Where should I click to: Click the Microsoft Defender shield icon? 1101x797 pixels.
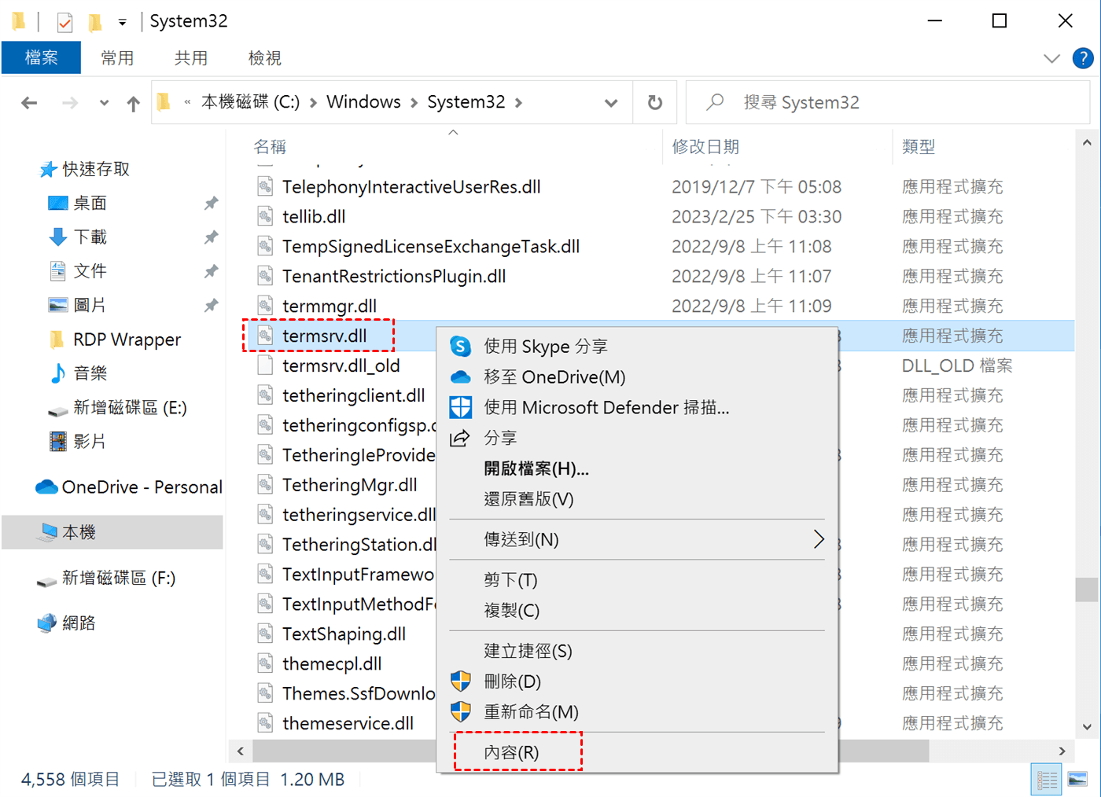460,407
